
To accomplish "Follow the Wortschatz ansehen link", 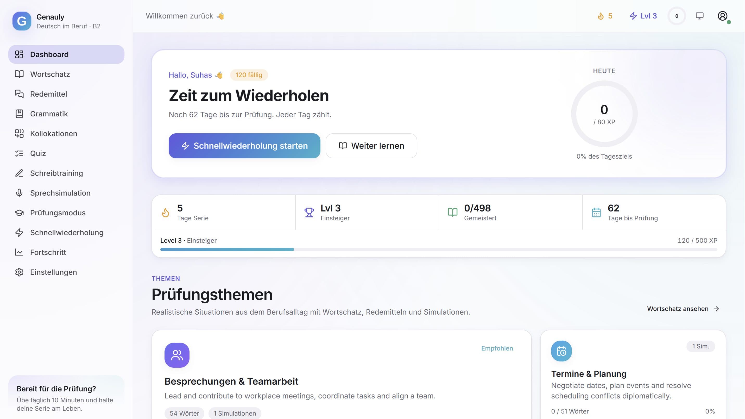I will (x=683, y=309).
